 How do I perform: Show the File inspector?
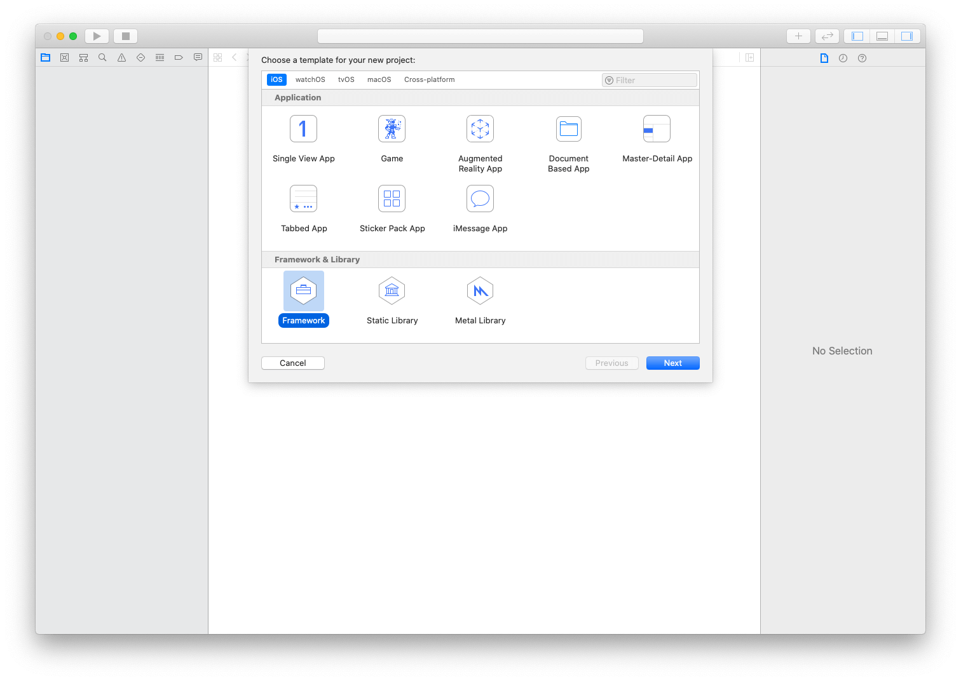824,58
